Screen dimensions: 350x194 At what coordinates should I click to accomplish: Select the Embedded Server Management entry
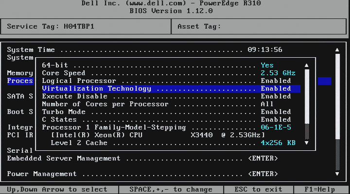coord(64,159)
